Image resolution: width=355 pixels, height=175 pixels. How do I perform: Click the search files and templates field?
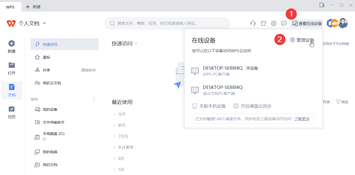pyautogui.click(x=167, y=23)
